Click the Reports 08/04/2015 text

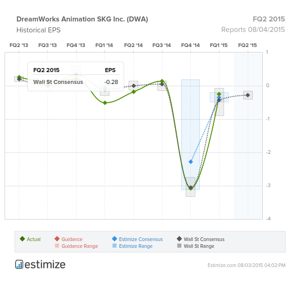253,30
